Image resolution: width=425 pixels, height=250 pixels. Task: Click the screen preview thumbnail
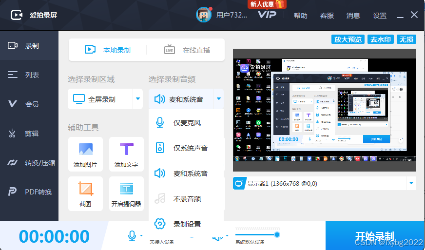[x=325, y=110]
